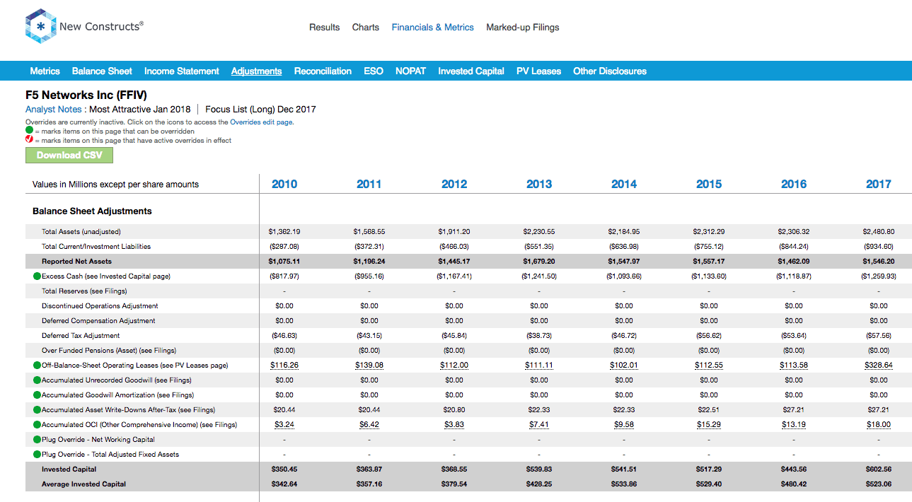Open Financials & Metrics section

point(433,28)
